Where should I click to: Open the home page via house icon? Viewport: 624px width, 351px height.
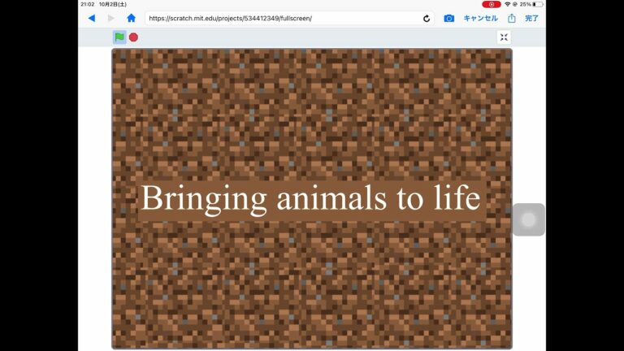(131, 18)
